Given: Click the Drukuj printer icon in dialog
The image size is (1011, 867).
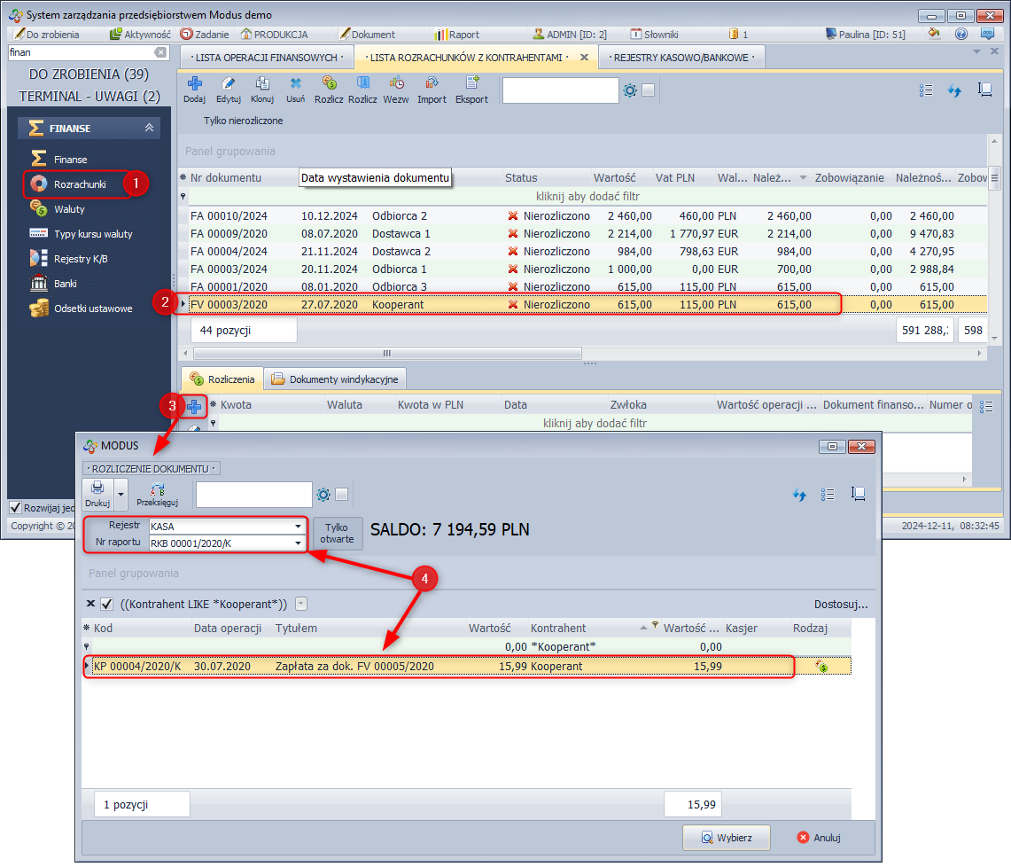Looking at the screenshot, I should (97, 488).
